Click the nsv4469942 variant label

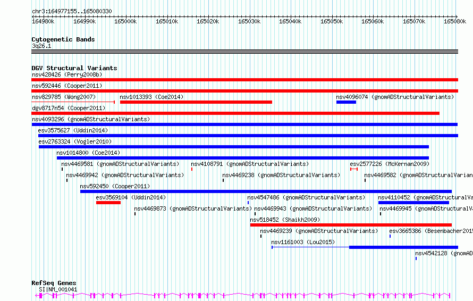(x=125, y=175)
